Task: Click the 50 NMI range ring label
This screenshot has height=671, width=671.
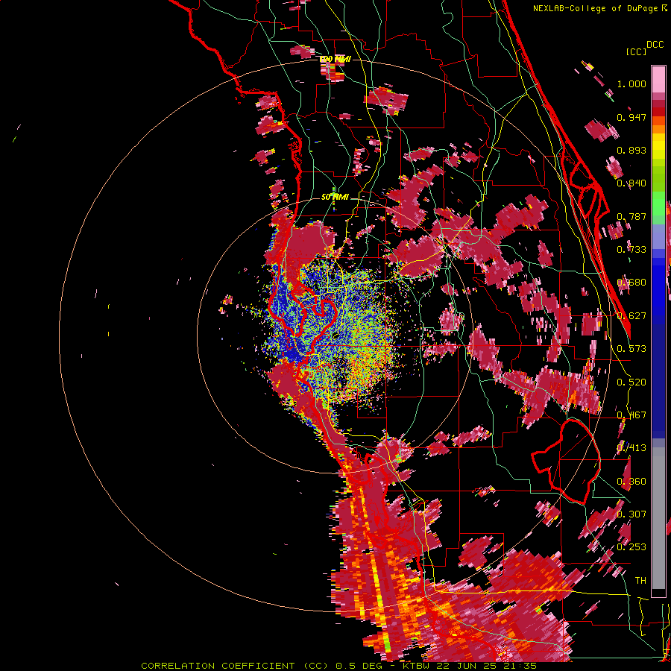Action: (335, 198)
